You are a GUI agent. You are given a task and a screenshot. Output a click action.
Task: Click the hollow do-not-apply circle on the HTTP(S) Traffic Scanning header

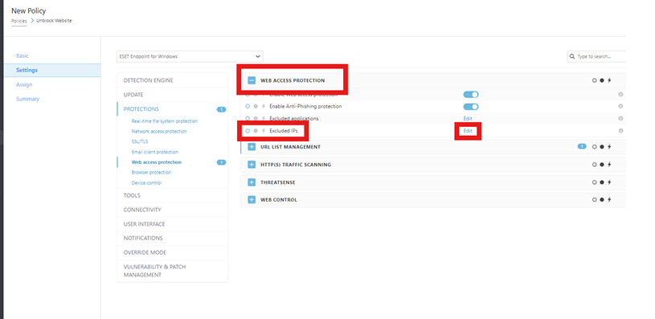[x=595, y=165]
